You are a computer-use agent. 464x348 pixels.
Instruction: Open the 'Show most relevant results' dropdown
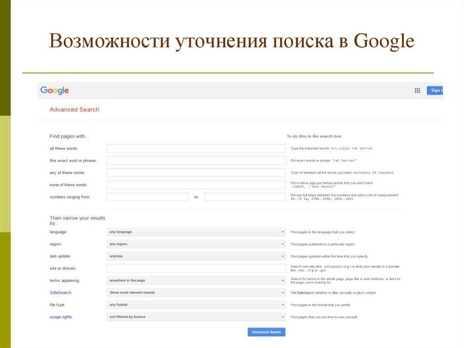point(196,293)
